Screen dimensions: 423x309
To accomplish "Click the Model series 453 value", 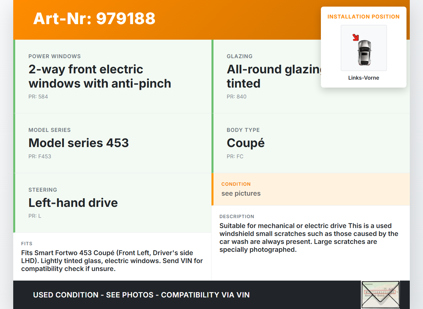I will point(79,143).
